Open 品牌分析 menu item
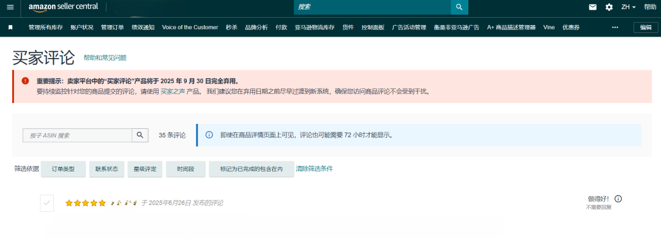This screenshot has height=238, width=661. 256,27
